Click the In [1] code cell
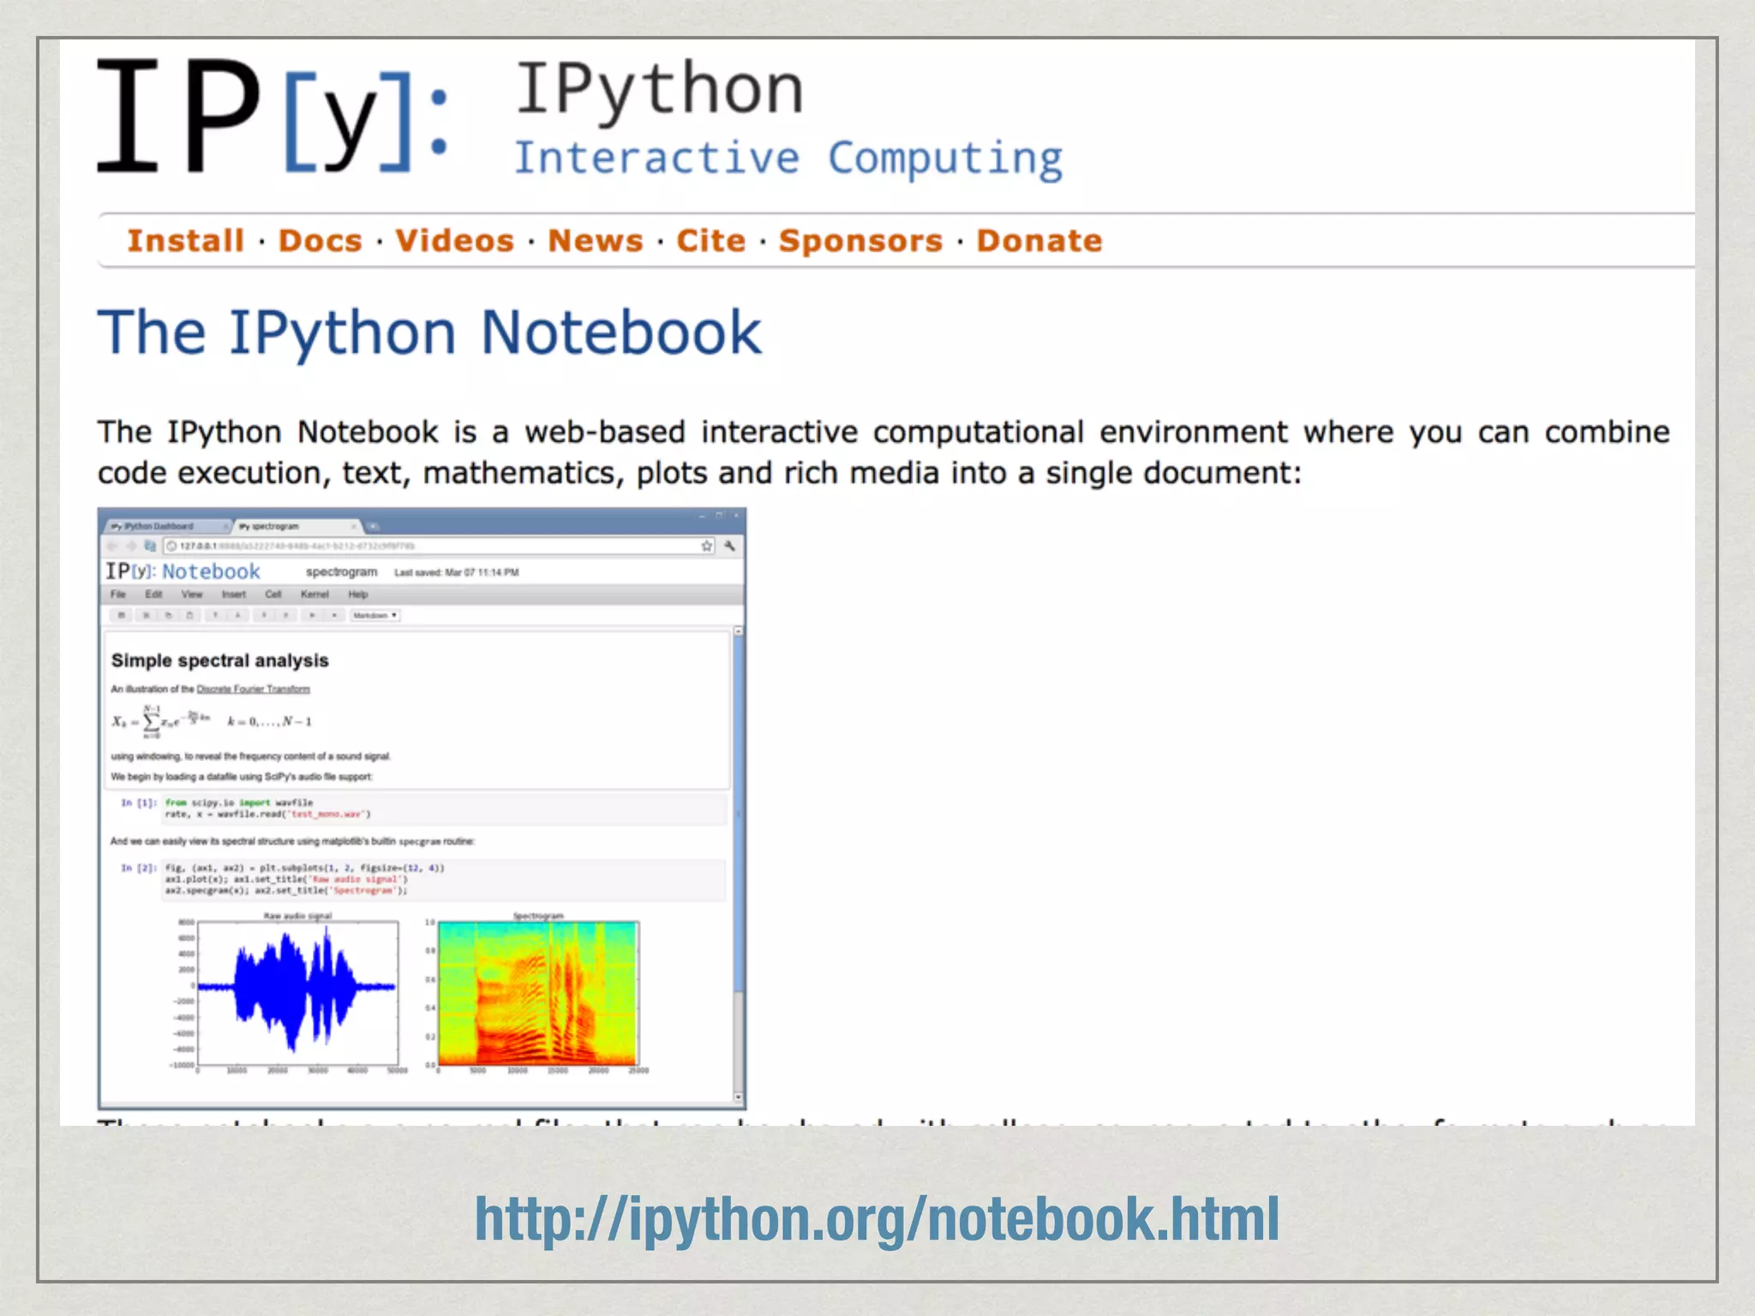The height and width of the screenshot is (1316, 1755). 445,809
